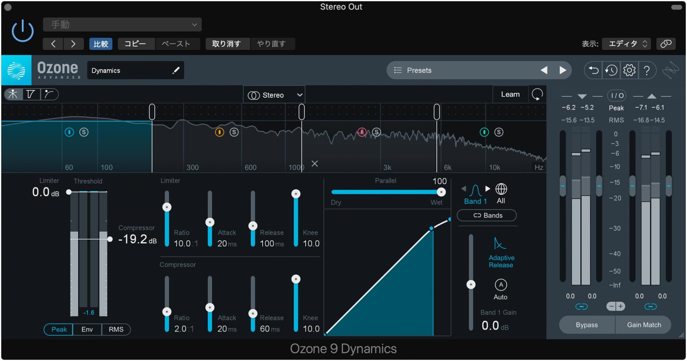The image size is (687, 361).
Task: Expand the エディタ view selector
Action: [x=626, y=44]
